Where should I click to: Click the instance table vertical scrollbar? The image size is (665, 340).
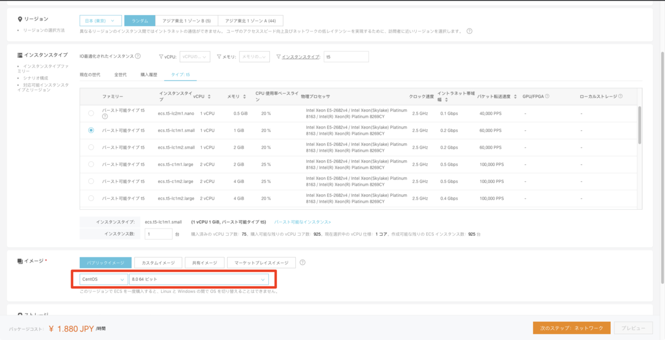[x=638, y=125]
